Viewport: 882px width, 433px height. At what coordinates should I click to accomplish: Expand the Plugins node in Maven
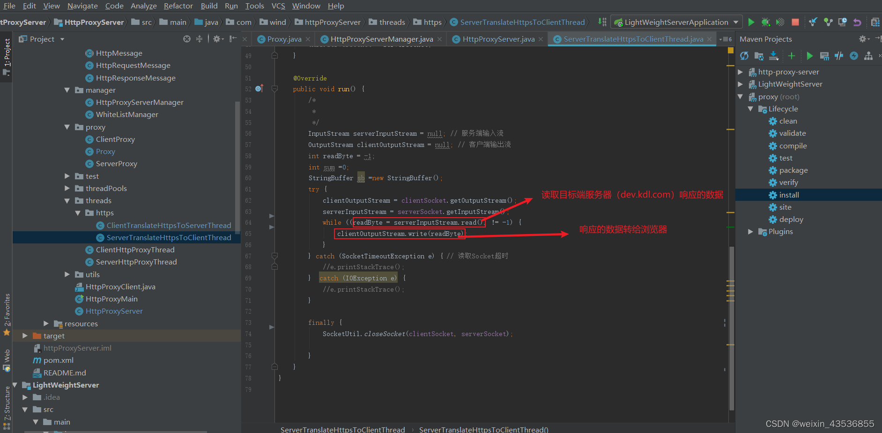(x=750, y=231)
